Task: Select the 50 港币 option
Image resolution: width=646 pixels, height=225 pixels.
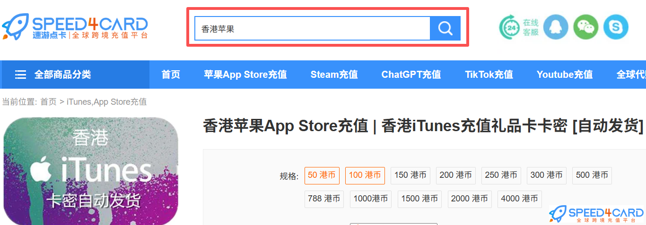Action: 322,175
